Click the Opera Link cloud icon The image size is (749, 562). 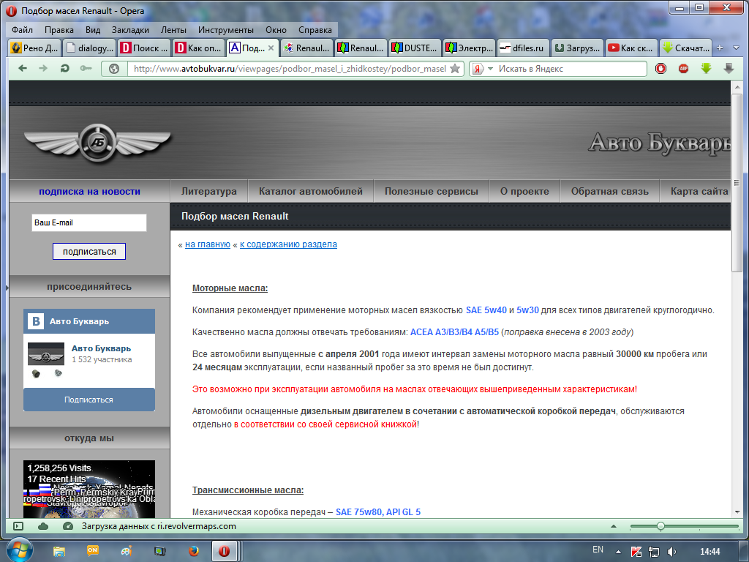click(43, 526)
